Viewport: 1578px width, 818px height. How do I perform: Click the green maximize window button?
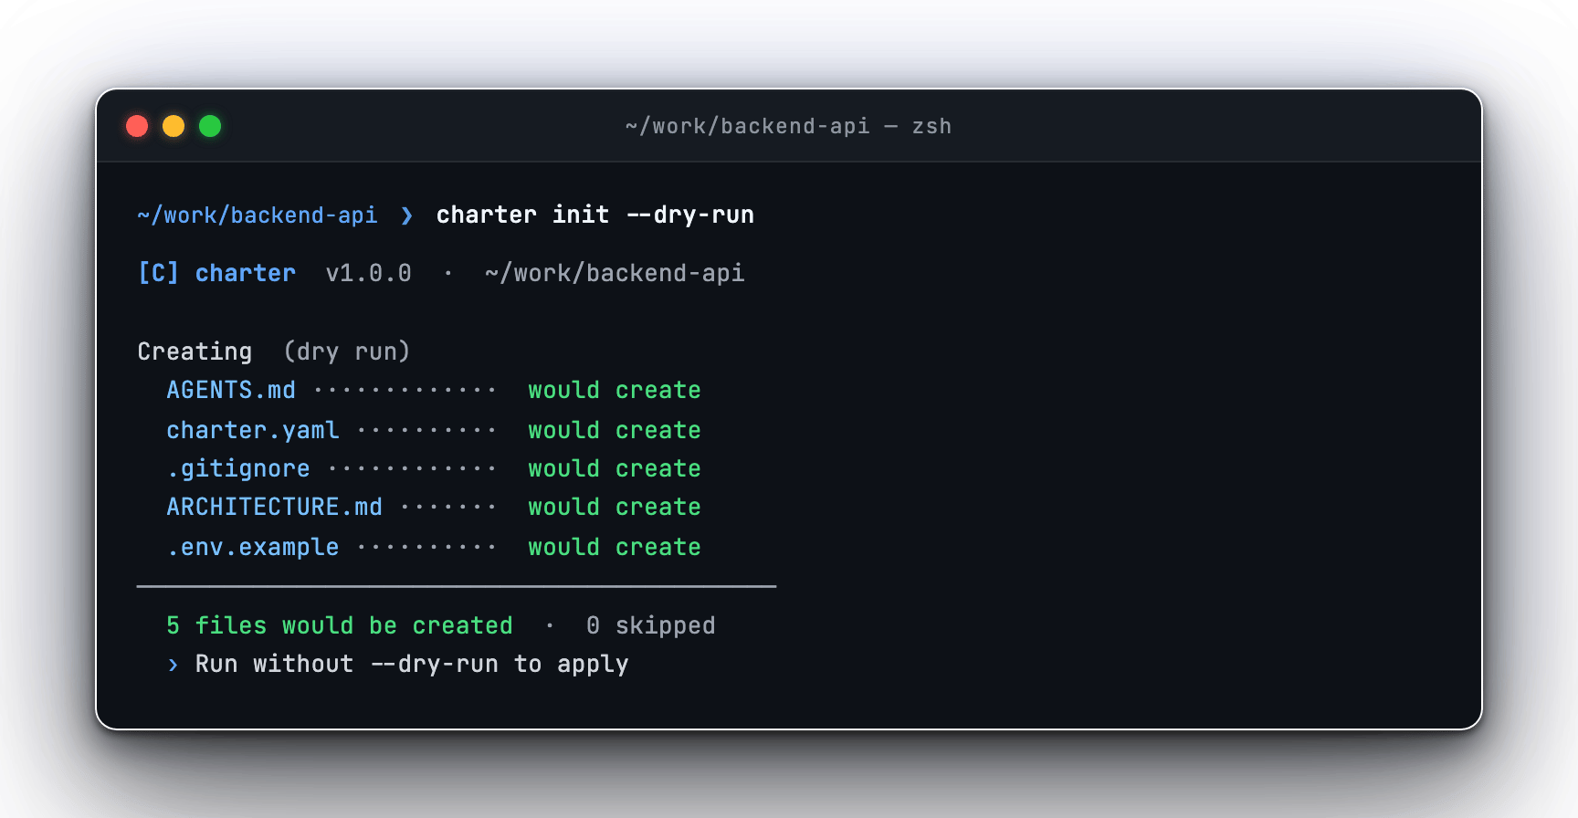(210, 126)
